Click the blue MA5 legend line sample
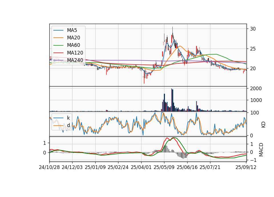This screenshot has height=197, width=274. coord(58,30)
